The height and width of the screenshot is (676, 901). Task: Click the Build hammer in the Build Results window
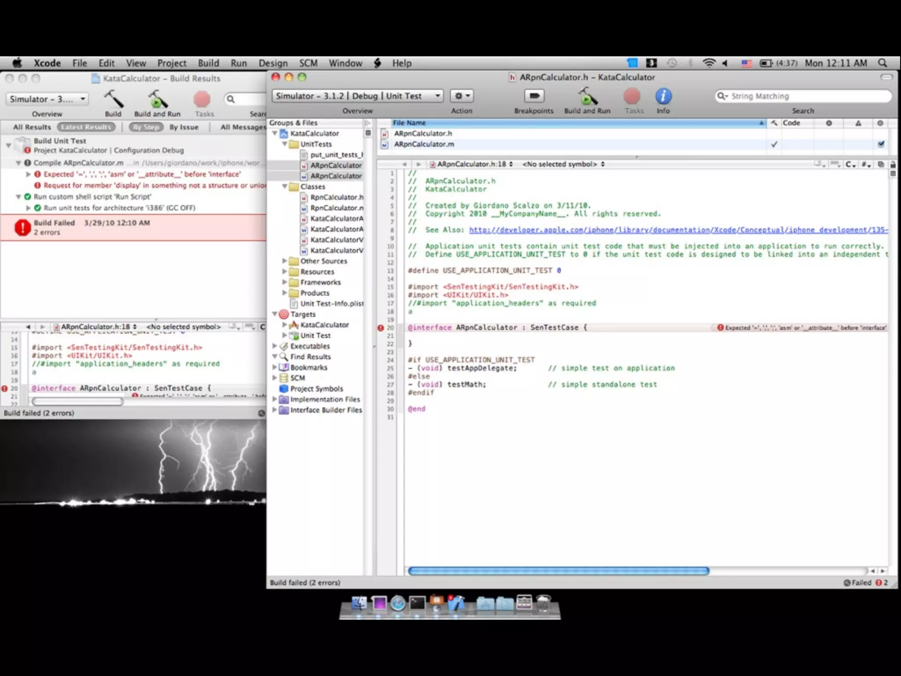[113, 99]
